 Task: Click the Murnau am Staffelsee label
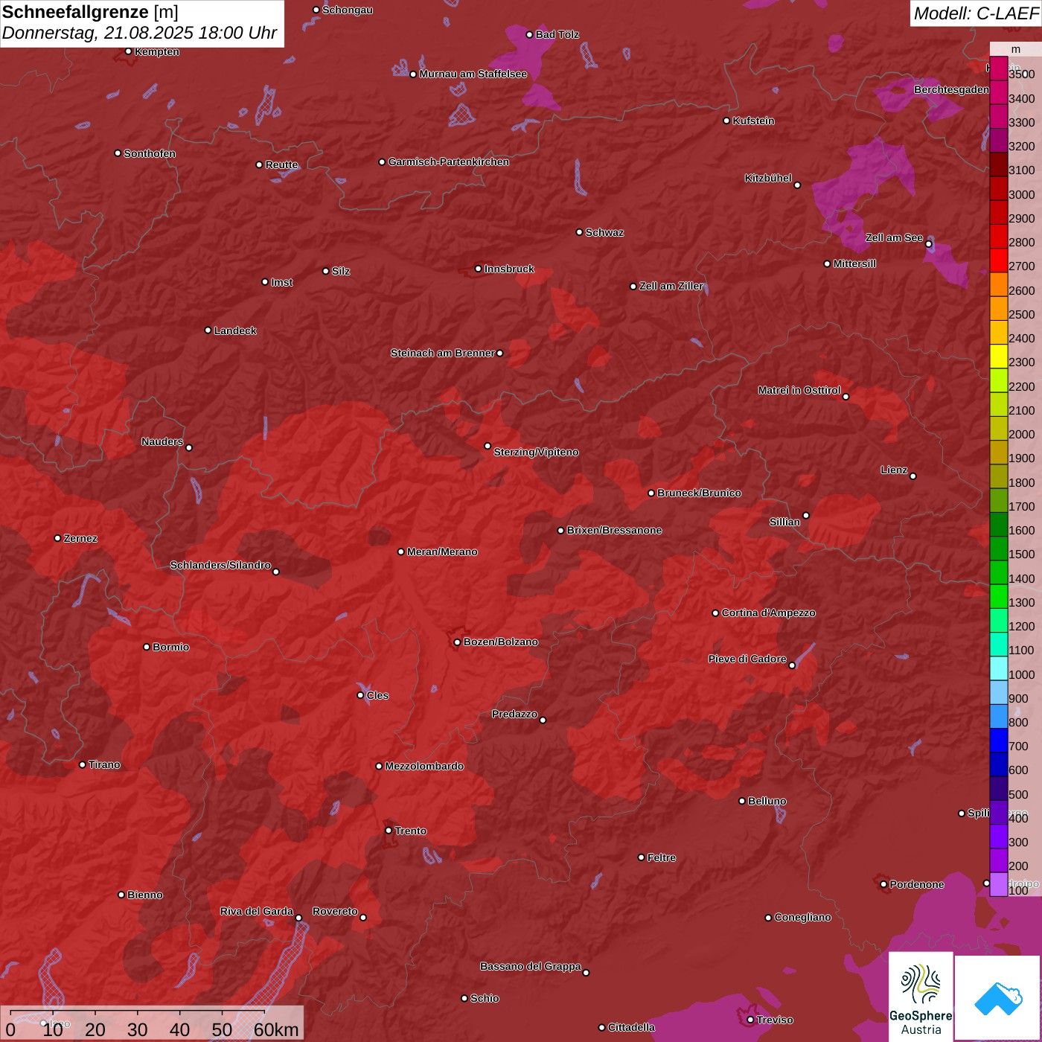point(473,74)
